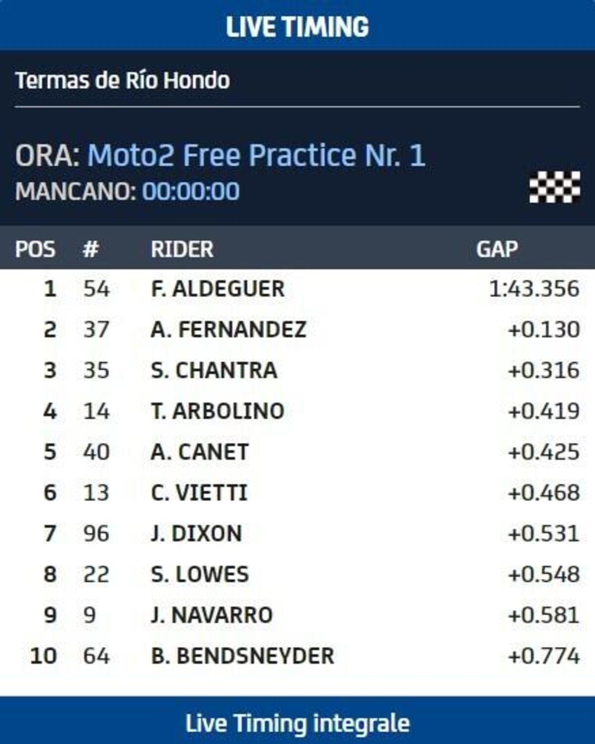595x744 pixels.
Task: Click the 1:43.356 fastest lap time
Action: (x=534, y=289)
